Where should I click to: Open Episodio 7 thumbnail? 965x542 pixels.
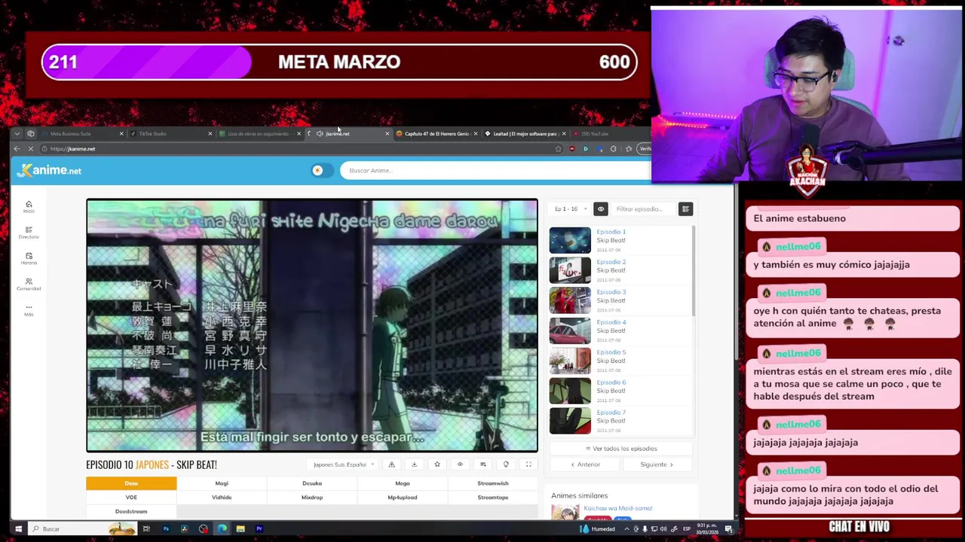pyautogui.click(x=570, y=421)
